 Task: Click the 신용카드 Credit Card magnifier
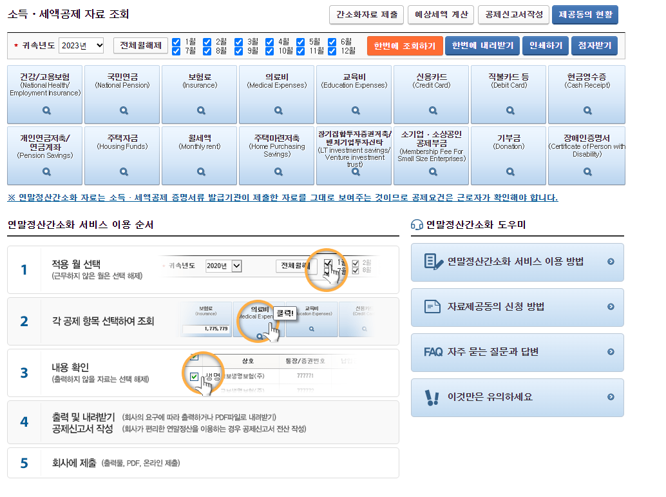[433, 110]
